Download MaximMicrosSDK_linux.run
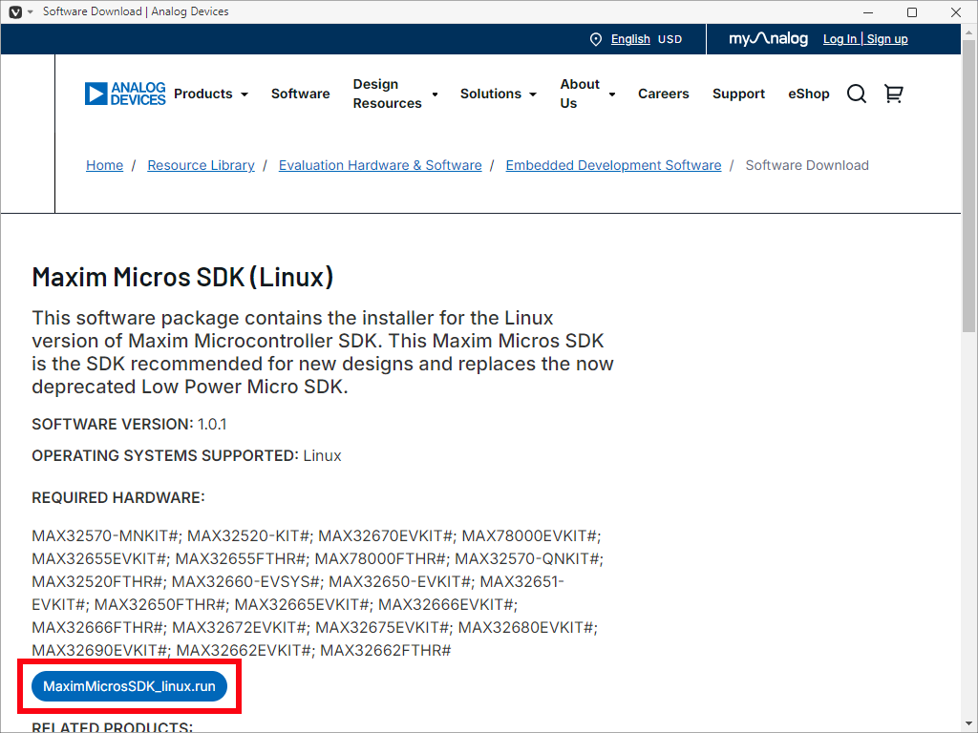This screenshot has height=733, width=978. [x=129, y=686]
